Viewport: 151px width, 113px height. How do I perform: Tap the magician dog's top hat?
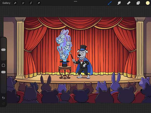point(83,48)
